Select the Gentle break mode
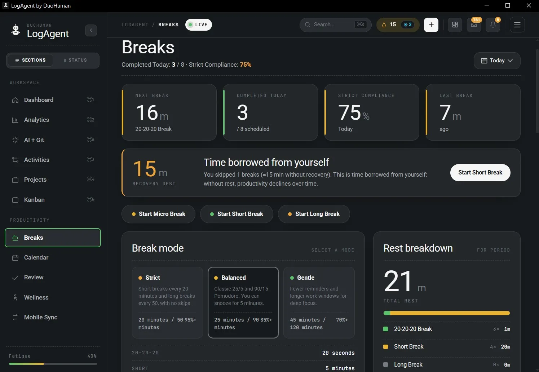Screen dimensions: 539x372 (x=319, y=302)
